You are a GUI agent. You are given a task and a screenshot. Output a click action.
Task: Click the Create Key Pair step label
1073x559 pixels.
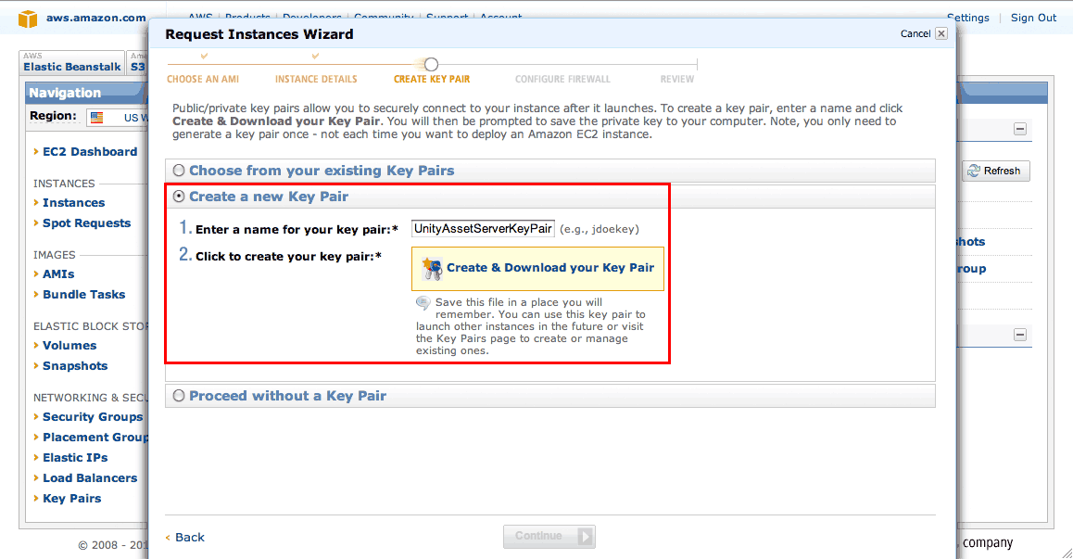(432, 79)
